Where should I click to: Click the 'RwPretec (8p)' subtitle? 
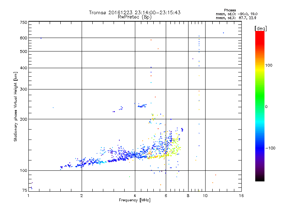135,17
